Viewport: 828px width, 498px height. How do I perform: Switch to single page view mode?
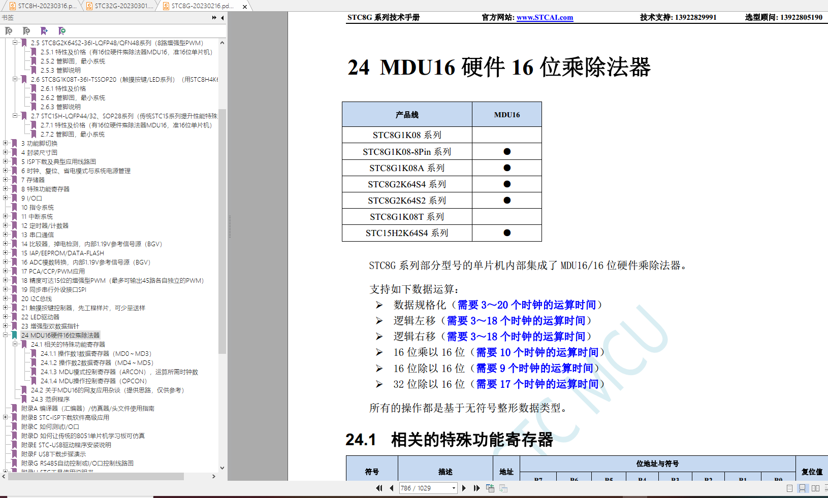point(789,488)
